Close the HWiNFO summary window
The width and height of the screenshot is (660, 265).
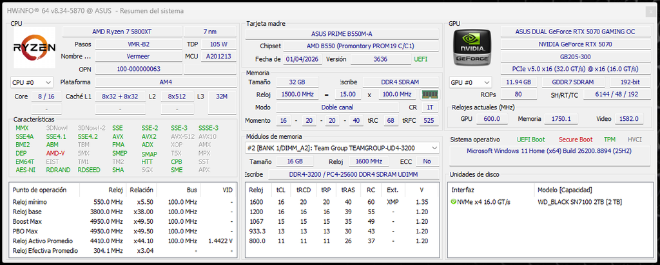(651, 12)
